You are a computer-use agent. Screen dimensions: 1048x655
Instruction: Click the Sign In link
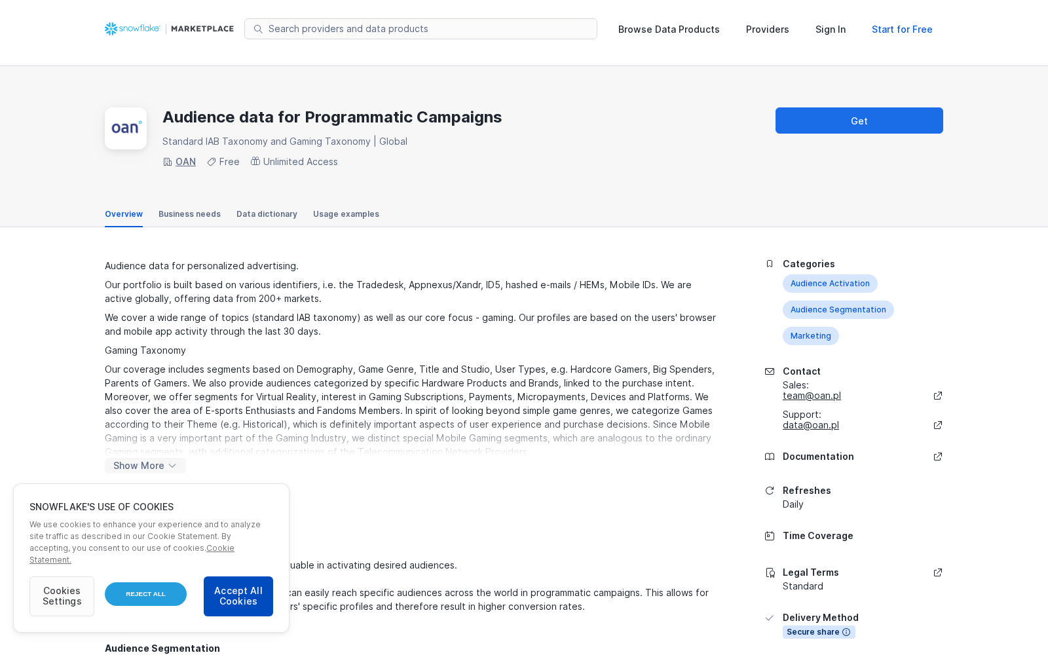coord(831,29)
